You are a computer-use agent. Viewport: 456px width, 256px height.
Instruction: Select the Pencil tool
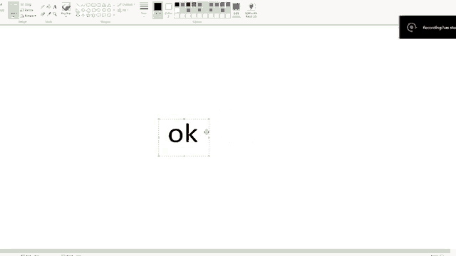(x=43, y=6)
